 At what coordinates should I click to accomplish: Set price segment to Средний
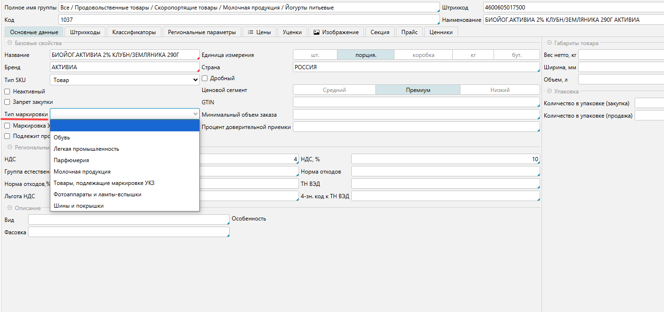pos(334,90)
